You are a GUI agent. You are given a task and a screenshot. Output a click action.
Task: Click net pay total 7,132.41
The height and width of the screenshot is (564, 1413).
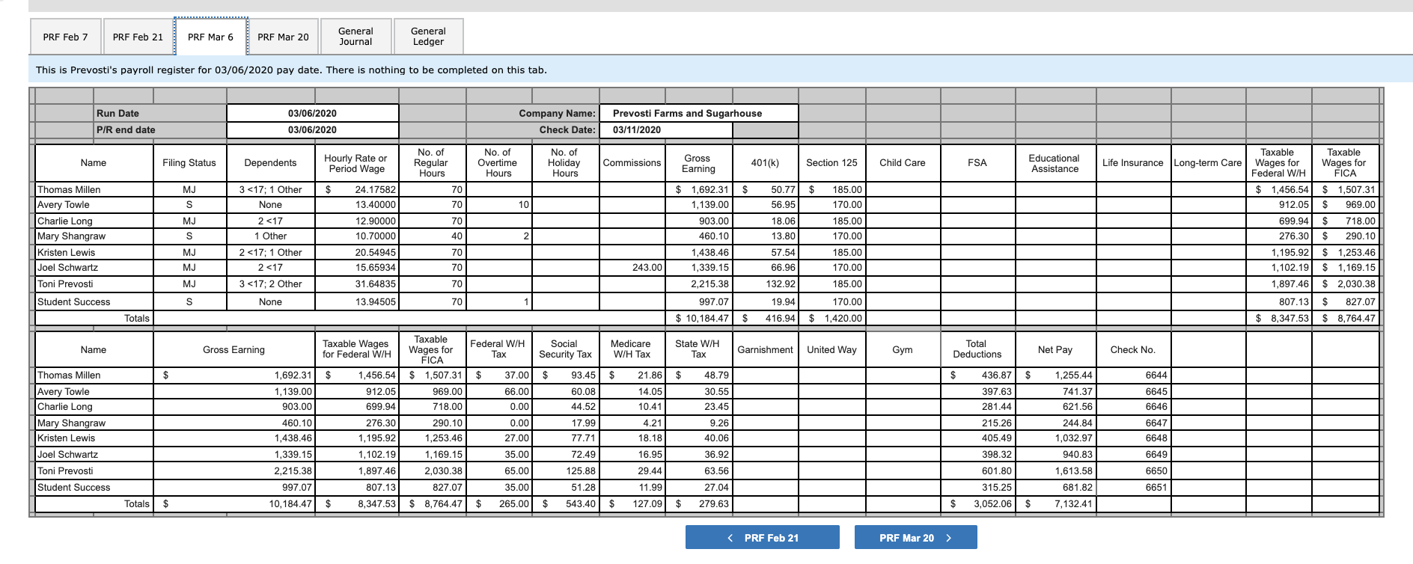1055,503
